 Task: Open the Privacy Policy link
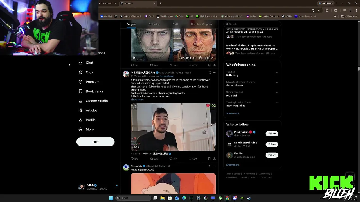(249, 174)
